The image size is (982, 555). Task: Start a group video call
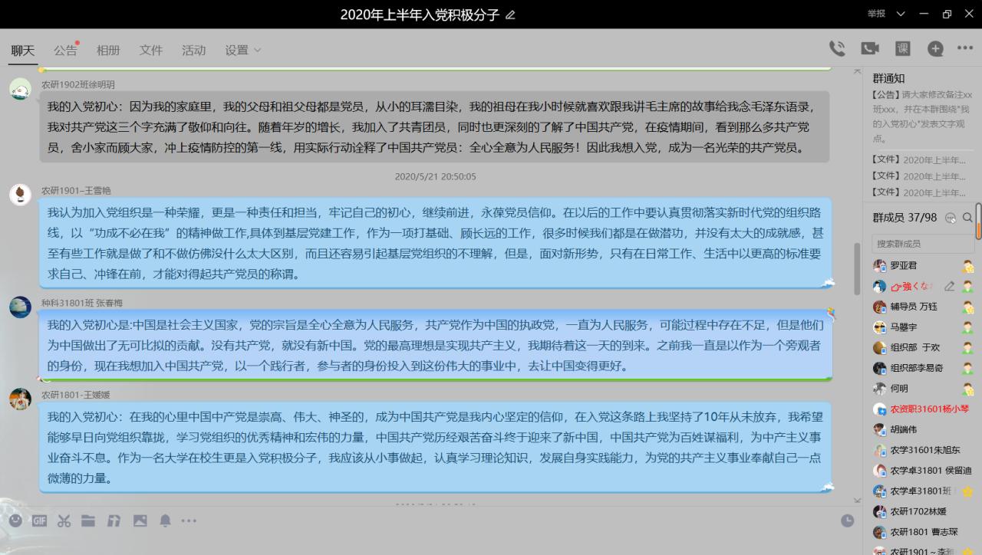pos(870,48)
